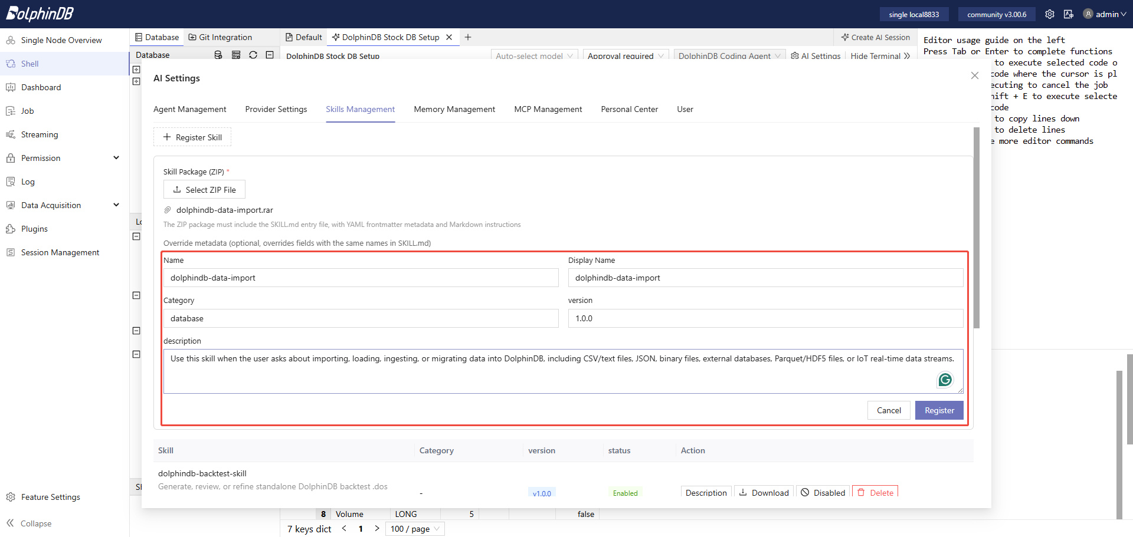Open the global settings gear in header
Viewport: 1133px width, 537px height.
[x=1050, y=14]
